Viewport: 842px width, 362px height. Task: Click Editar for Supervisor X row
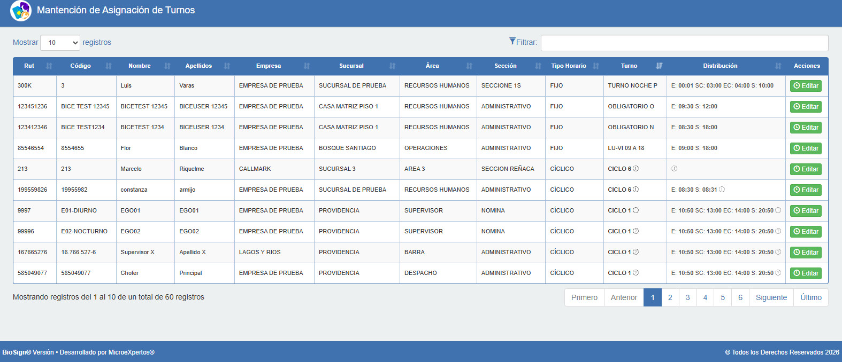point(806,253)
